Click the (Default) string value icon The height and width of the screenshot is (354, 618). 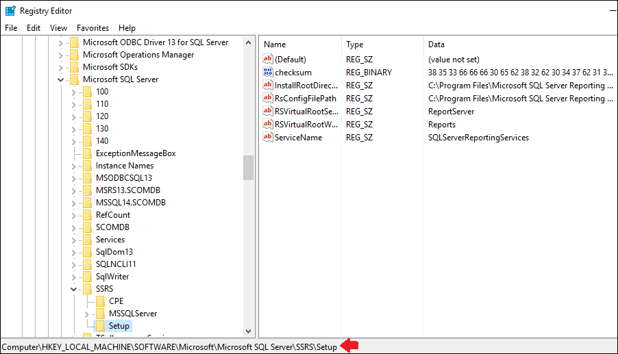pos(268,59)
